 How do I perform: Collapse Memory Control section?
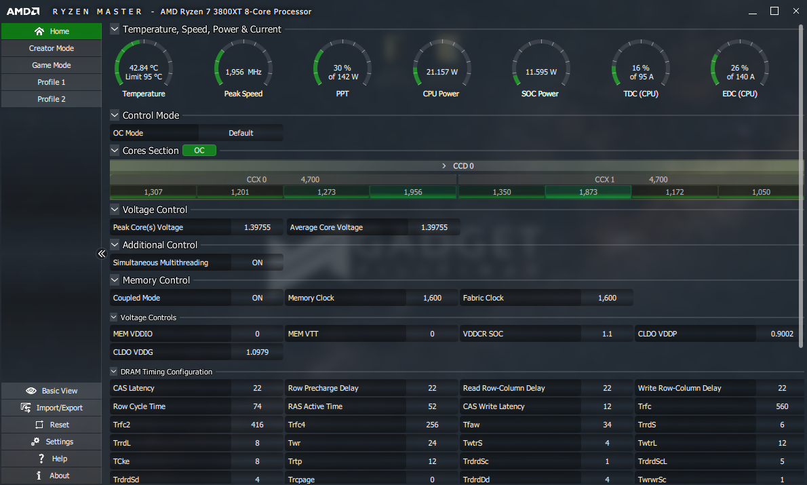(x=115, y=280)
